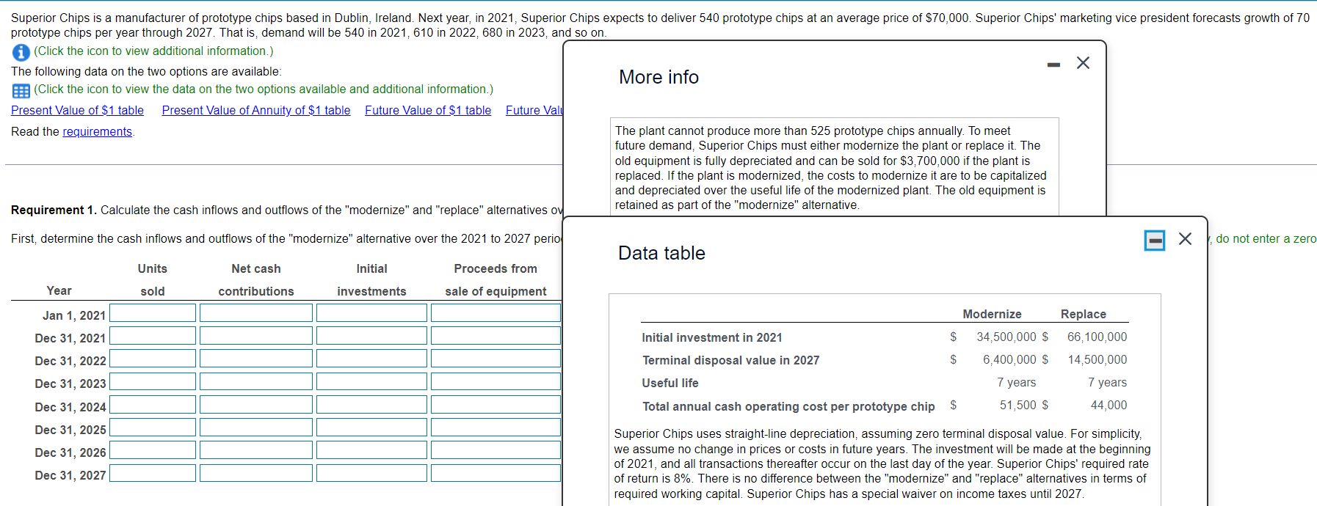Click Proceeds from sale field for Dec 31, 2021

coord(496,336)
